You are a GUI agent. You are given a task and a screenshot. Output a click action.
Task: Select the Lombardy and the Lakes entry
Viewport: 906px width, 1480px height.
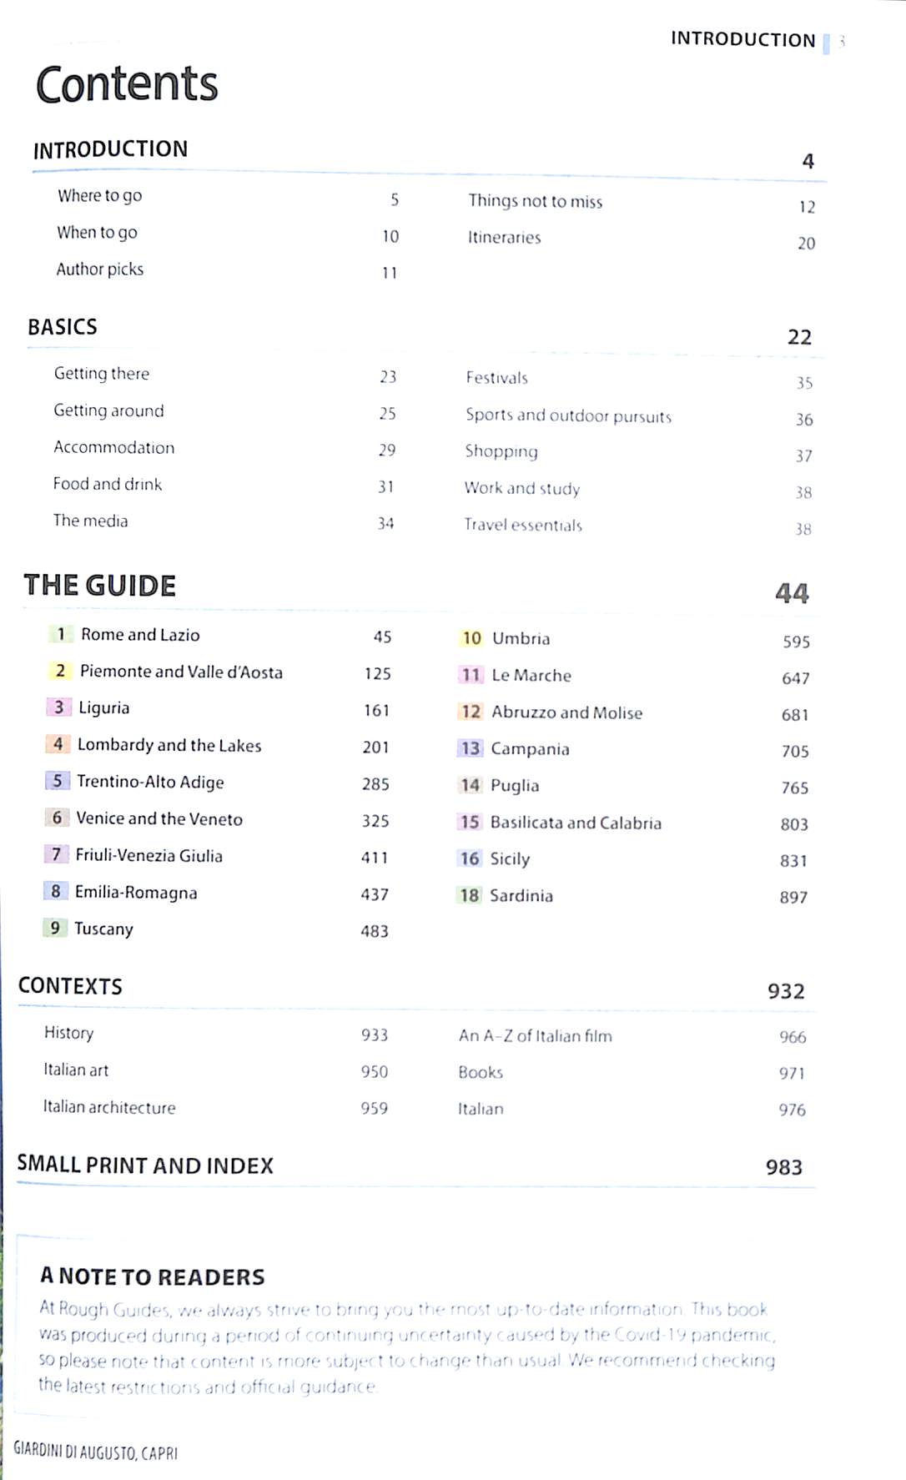(169, 745)
